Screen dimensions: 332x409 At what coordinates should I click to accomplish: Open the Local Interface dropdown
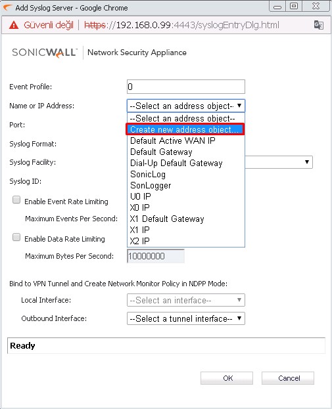click(x=185, y=300)
